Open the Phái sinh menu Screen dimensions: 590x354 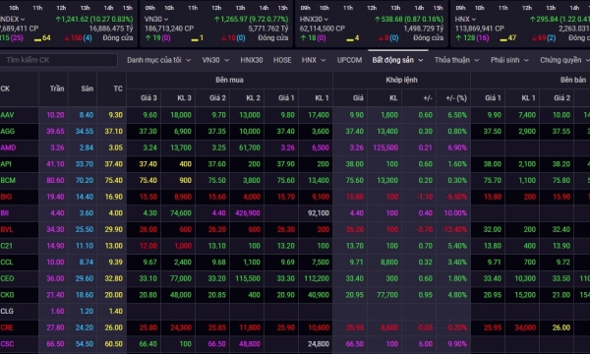509,60
